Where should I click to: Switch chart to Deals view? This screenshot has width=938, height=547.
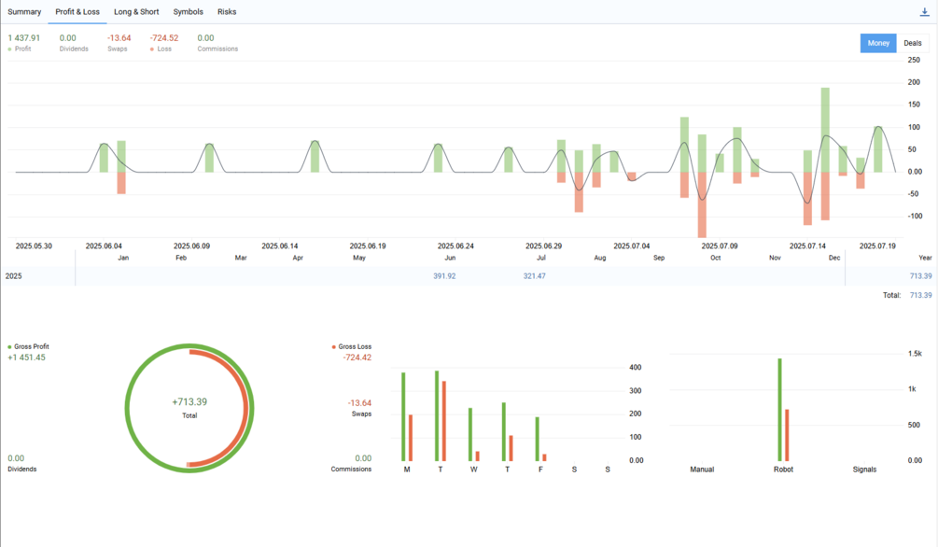pyautogui.click(x=912, y=43)
